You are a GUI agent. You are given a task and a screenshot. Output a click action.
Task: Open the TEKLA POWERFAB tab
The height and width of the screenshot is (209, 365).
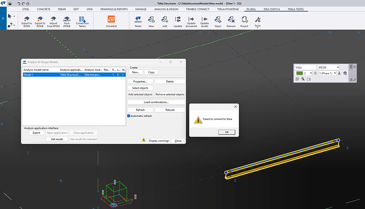(228, 9)
